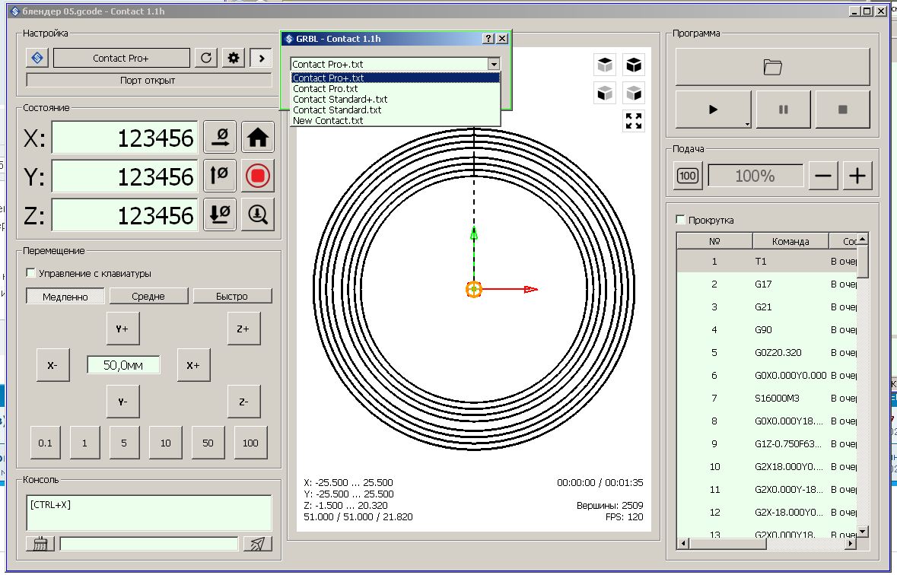897x575 pixels.
Task: Expand the play button dropdown arrow
Action: (x=746, y=123)
